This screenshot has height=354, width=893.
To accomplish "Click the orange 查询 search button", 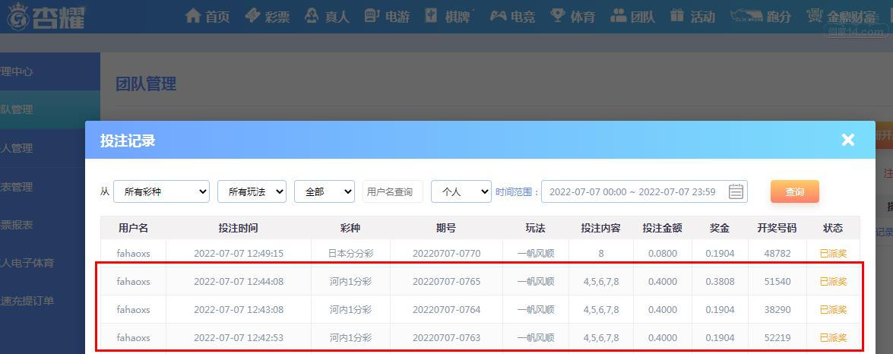I will (794, 191).
